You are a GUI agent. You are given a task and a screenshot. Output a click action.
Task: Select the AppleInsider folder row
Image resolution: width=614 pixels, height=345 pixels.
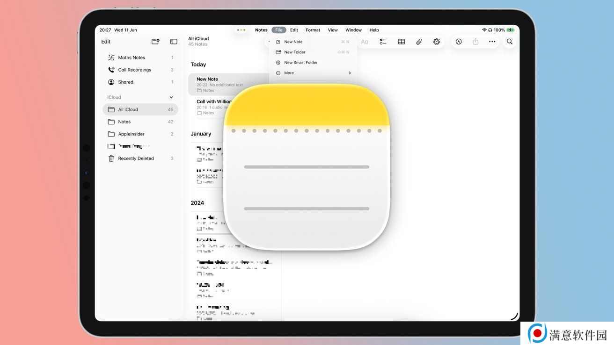click(140, 134)
